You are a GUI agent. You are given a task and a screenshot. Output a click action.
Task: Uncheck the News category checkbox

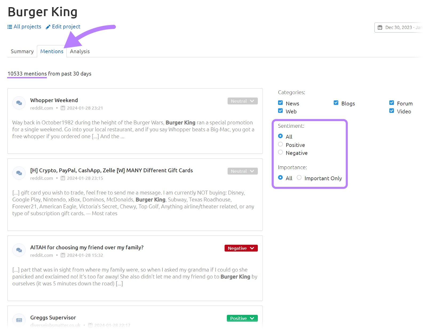pyautogui.click(x=280, y=102)
